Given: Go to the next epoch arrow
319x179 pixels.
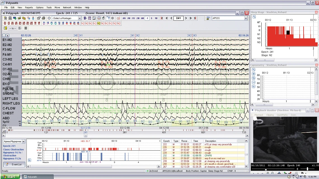Looking at the screenshot, I should pyautogui.click(x=186, y=18).
